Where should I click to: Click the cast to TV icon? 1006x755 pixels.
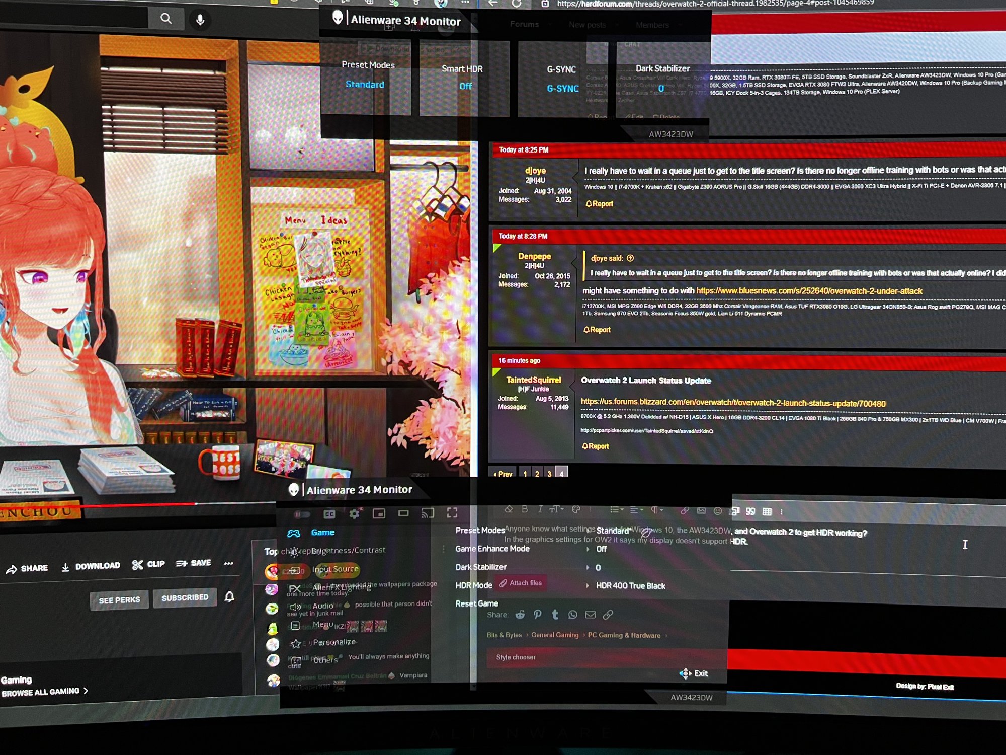point(428,513)
